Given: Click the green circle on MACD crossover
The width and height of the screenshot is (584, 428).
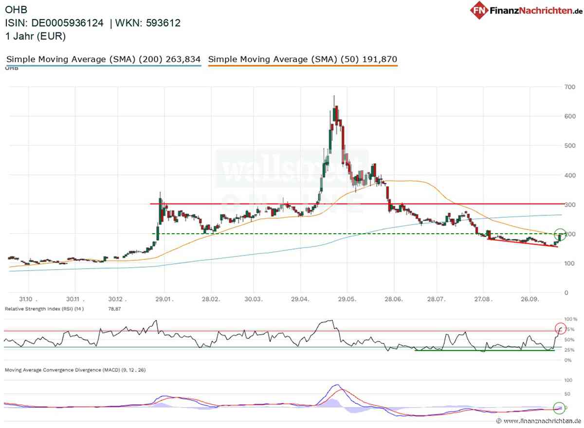Looking at the screenshot, I should tap(560, 408).
